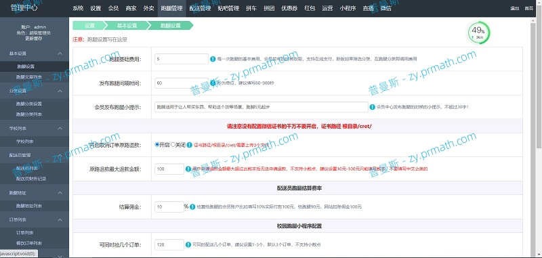Image resolution: width=542 pixels, height=258 pixels.
Task: Open the 优惠券 top menu
Action: click(x=289, y=8)
